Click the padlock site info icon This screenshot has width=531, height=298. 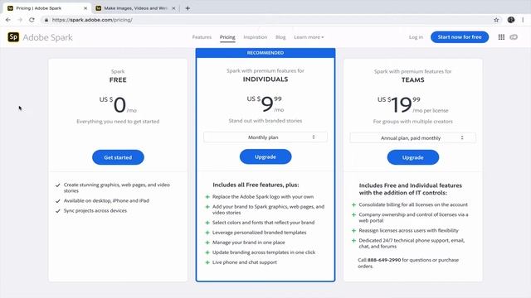click(x=46, y=20)
